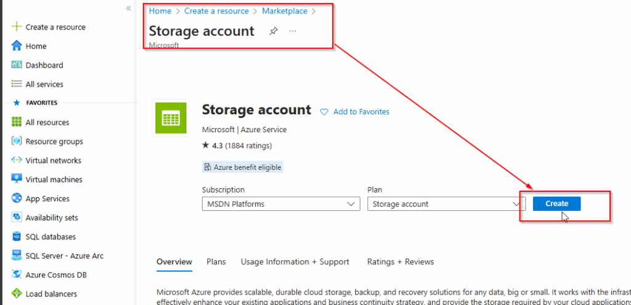Open Resource groups cube icon

coord(17,141)
